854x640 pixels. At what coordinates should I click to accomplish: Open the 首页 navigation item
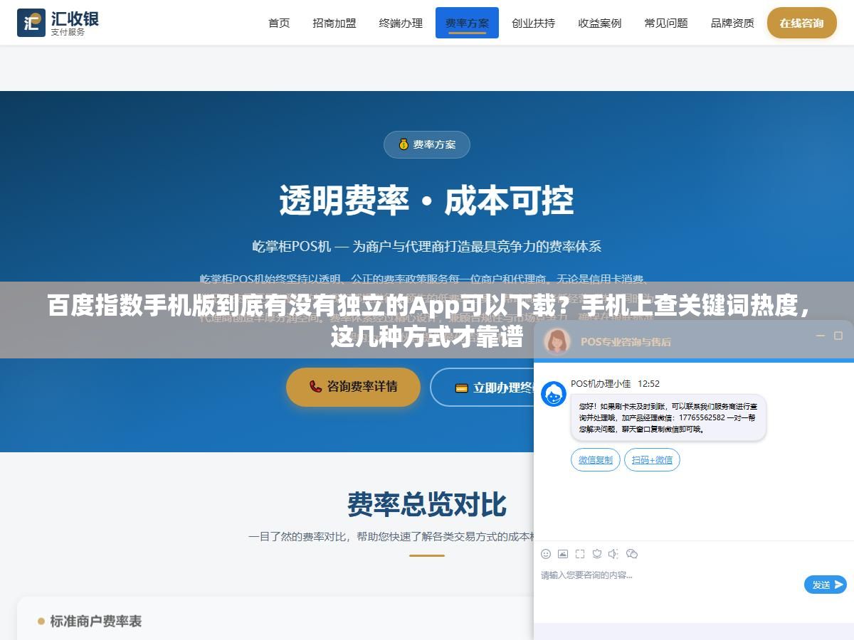tap(279, 23)
